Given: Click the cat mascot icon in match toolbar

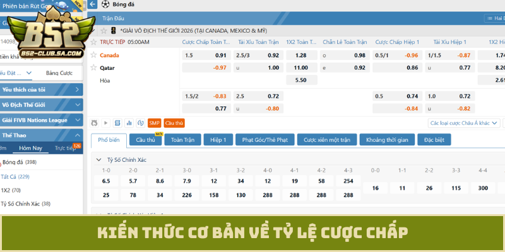Looking at the screenshot, I should point(95,123).
